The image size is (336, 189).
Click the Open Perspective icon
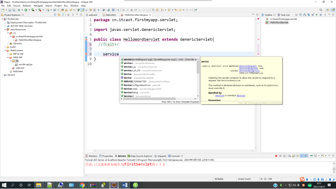[328, 10]
